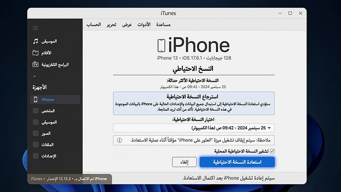This screenshot has height=192, width=341.
Task: Click the phone icon in the iPhone device row
Action: click(36, 99)
